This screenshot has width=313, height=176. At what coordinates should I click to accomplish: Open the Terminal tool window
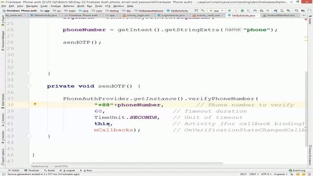pos(31,171)
